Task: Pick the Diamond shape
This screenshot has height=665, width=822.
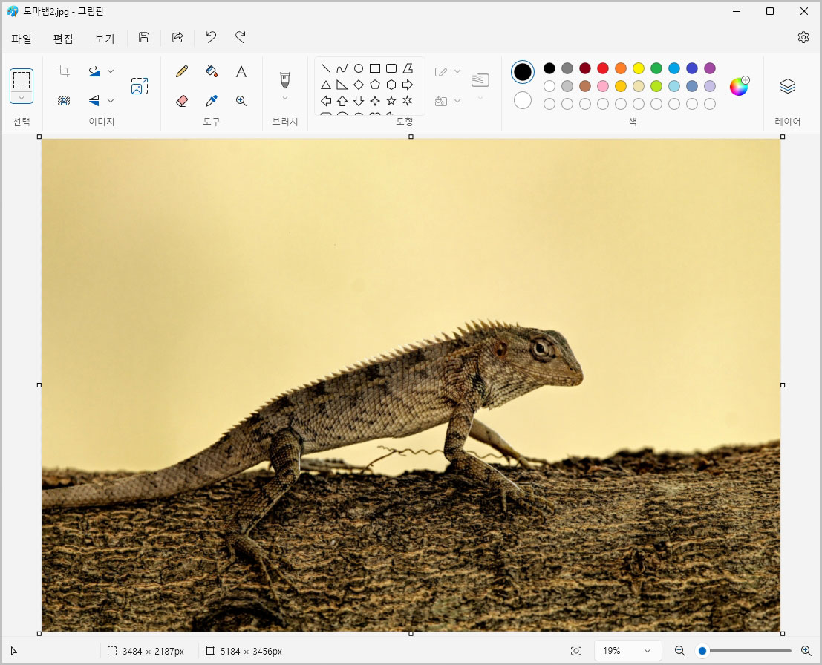Action: pyautogui.click(x=359, y=85)
